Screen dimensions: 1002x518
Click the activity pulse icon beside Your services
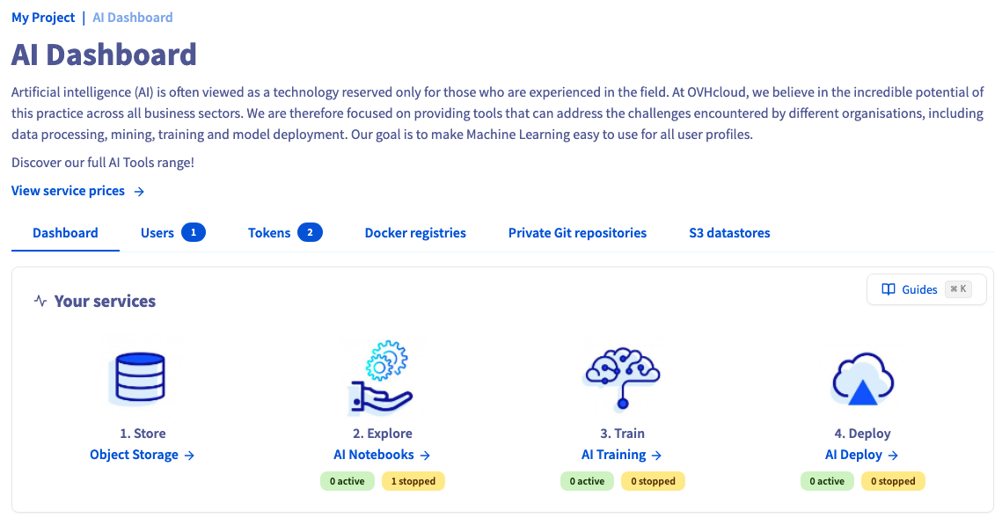click(40, 301)
